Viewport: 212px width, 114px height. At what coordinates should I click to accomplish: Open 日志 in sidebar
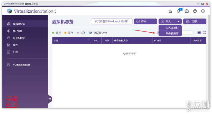25,52
